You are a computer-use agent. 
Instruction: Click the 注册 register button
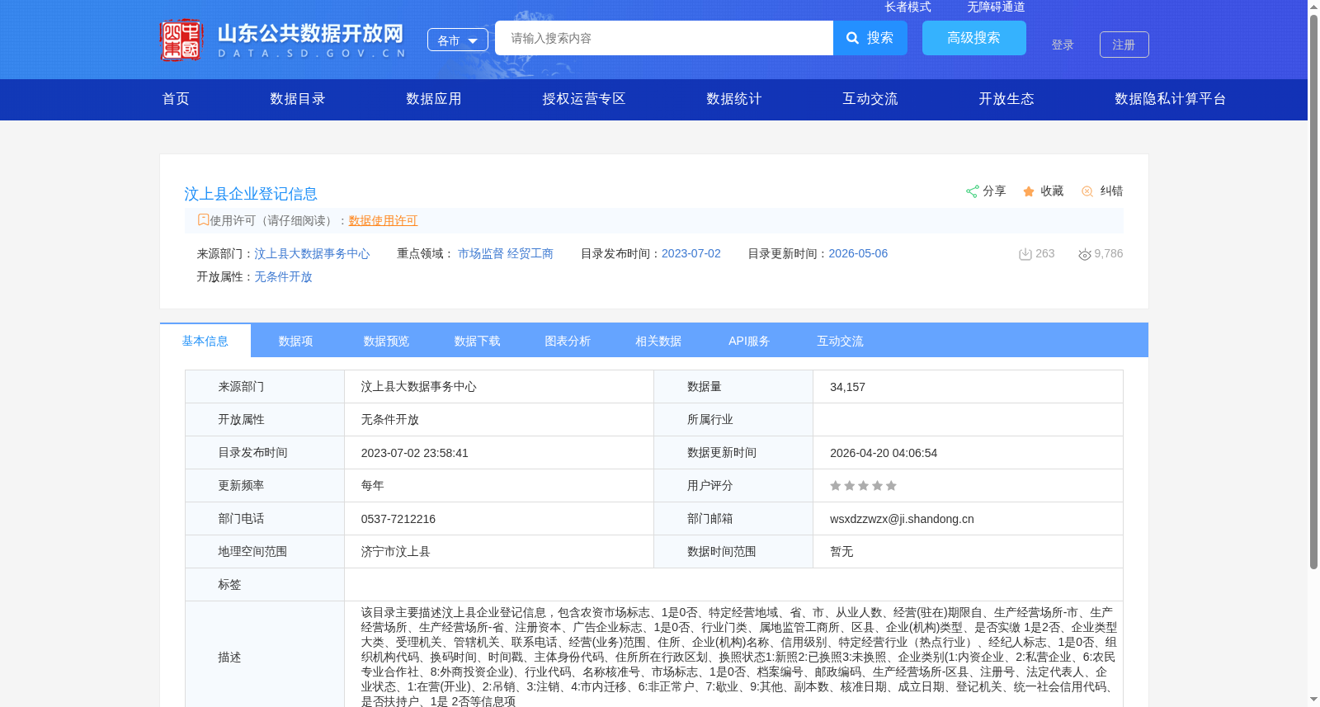point(1124,45)
